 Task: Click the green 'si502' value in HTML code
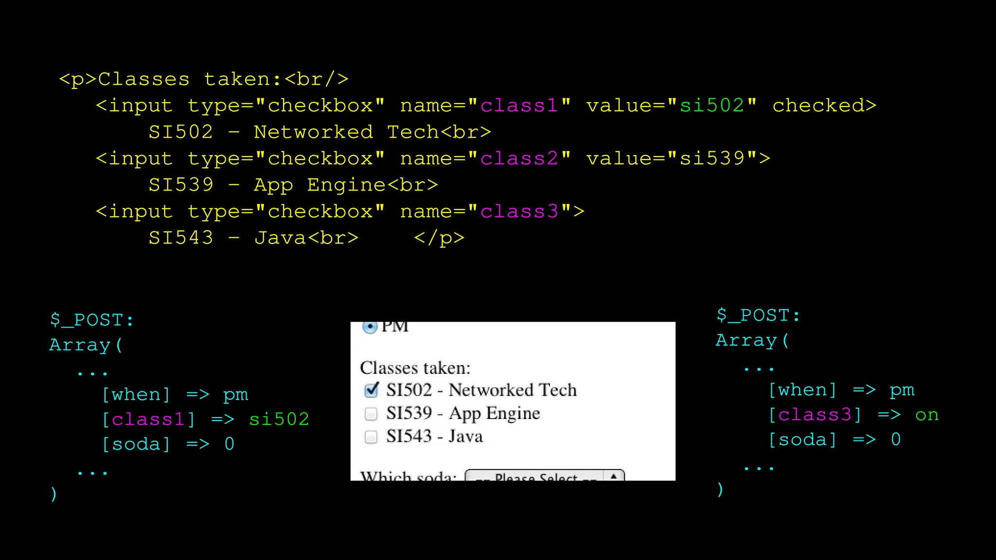711,105
